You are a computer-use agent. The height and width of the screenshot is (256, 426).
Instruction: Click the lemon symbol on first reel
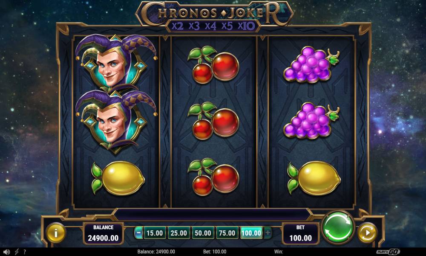pyautogui.click(x=118, y=178)
